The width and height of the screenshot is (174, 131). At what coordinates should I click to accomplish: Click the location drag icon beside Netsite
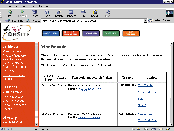[x=28, y=20]
